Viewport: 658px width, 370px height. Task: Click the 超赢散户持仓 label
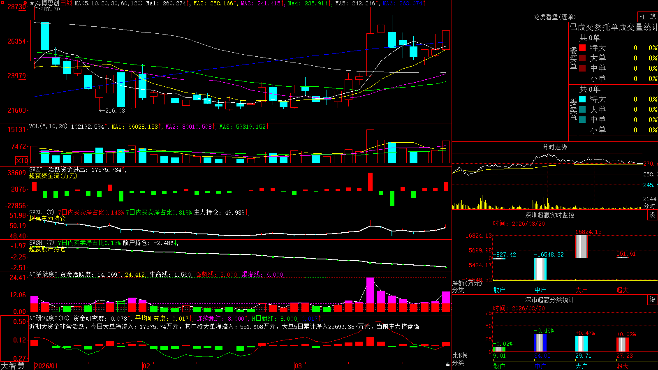click(x=47, y=249)
